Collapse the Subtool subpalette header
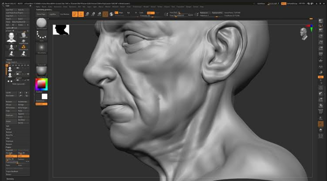Screen dimensions: 327x181 point(9,60)
